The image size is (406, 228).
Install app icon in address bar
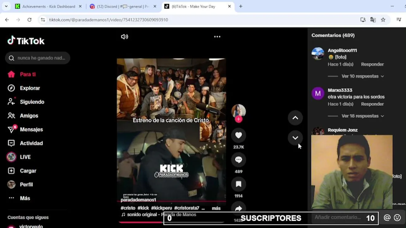pos(363,20)
